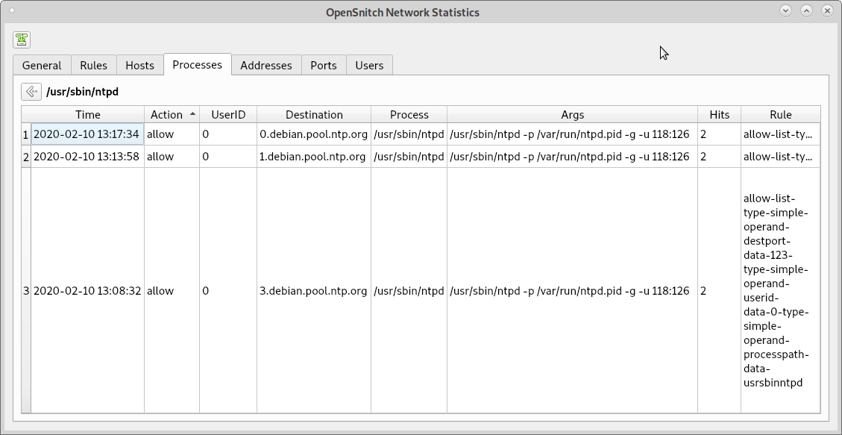Image resolution: width=842 pixels, height=435 pixels.
Task: Show the Ports tab
Action: 324,65
